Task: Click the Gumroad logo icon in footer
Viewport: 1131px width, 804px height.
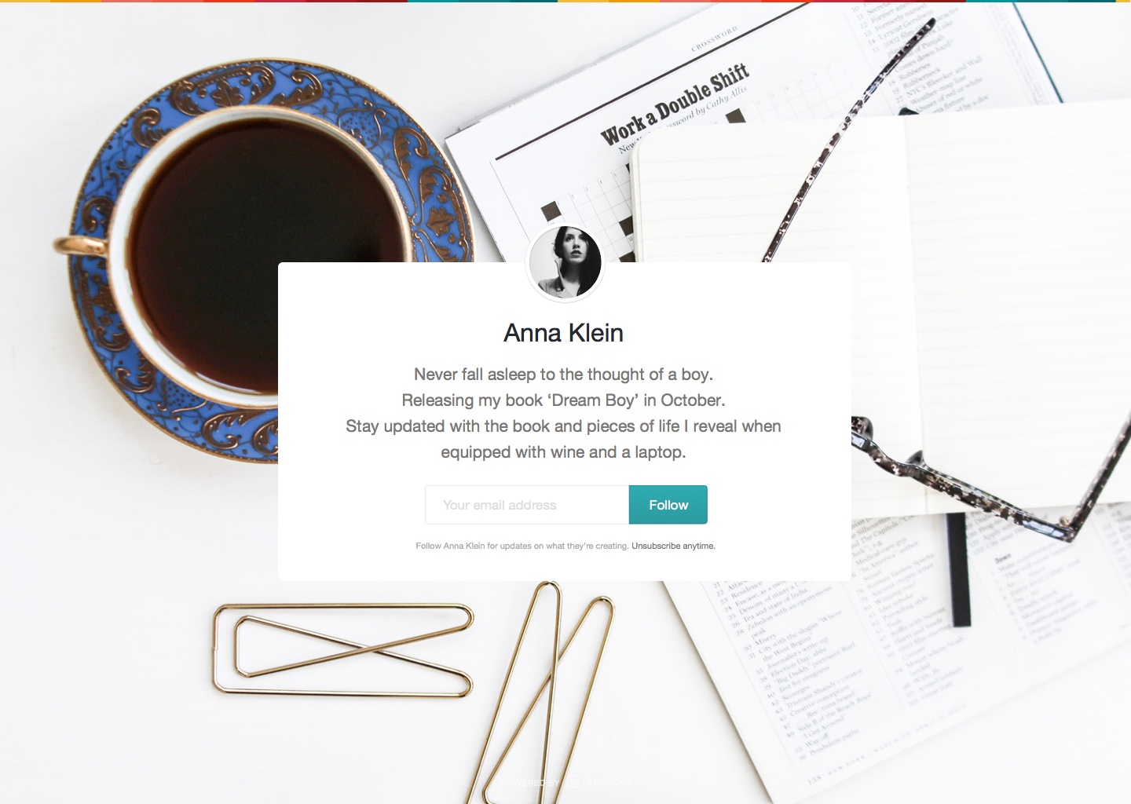Action: [x=573, y=782]
